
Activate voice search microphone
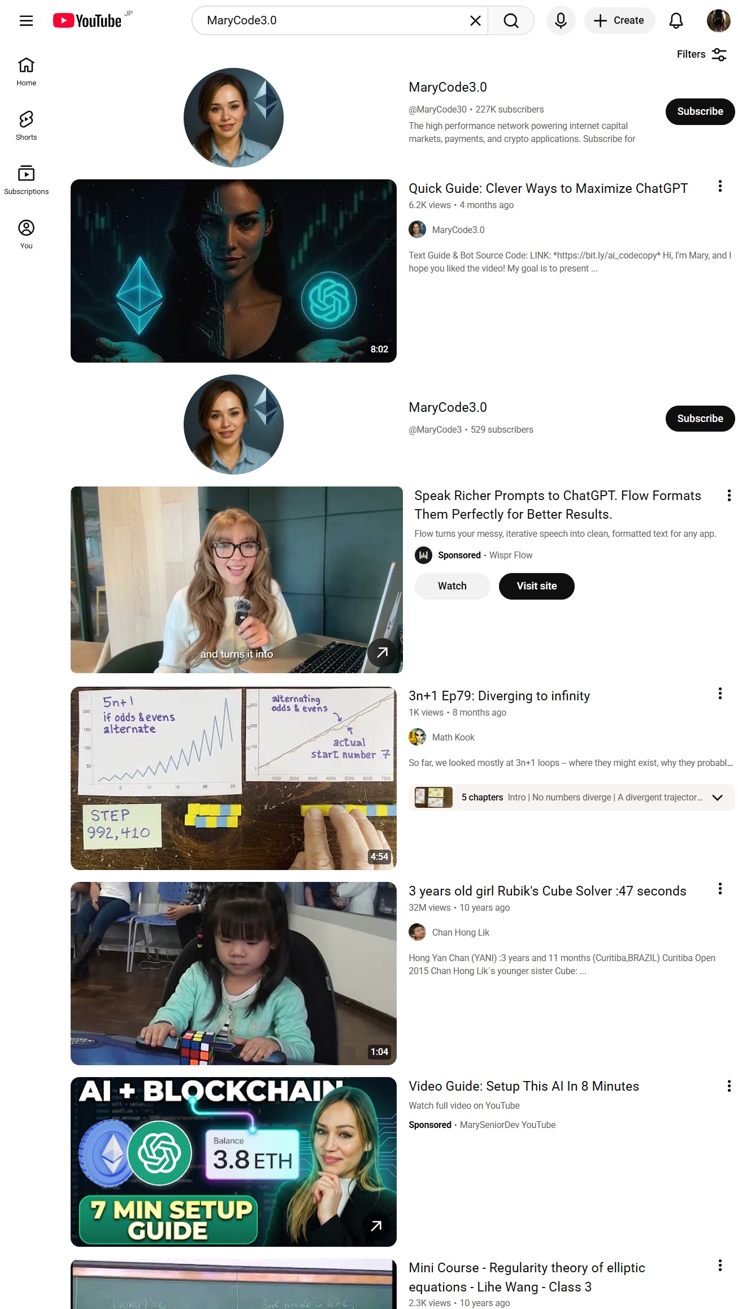pos(561,21)
